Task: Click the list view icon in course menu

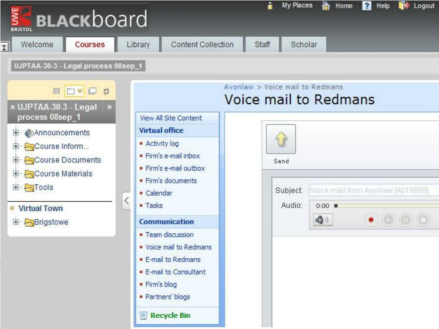Action: point(57,91)
